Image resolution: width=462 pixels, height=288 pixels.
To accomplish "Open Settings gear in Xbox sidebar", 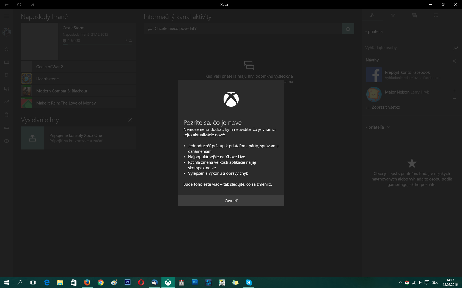I will (x=7, y=141).
